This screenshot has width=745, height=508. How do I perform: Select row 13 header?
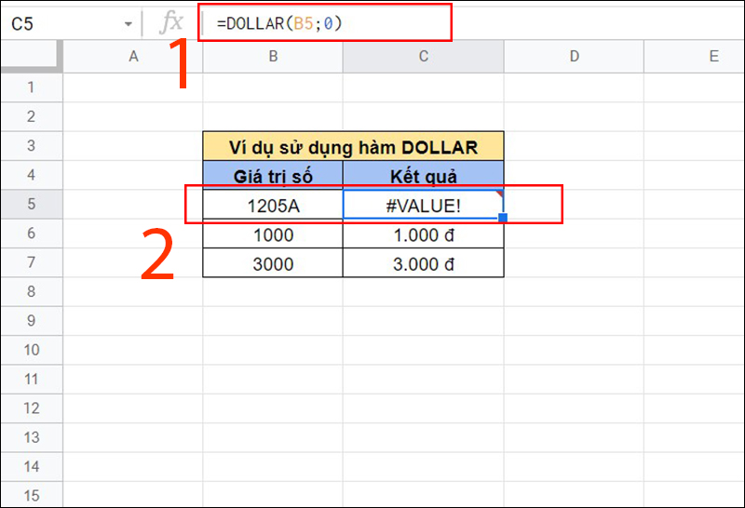pyautogui.click(x=32, y=437)
